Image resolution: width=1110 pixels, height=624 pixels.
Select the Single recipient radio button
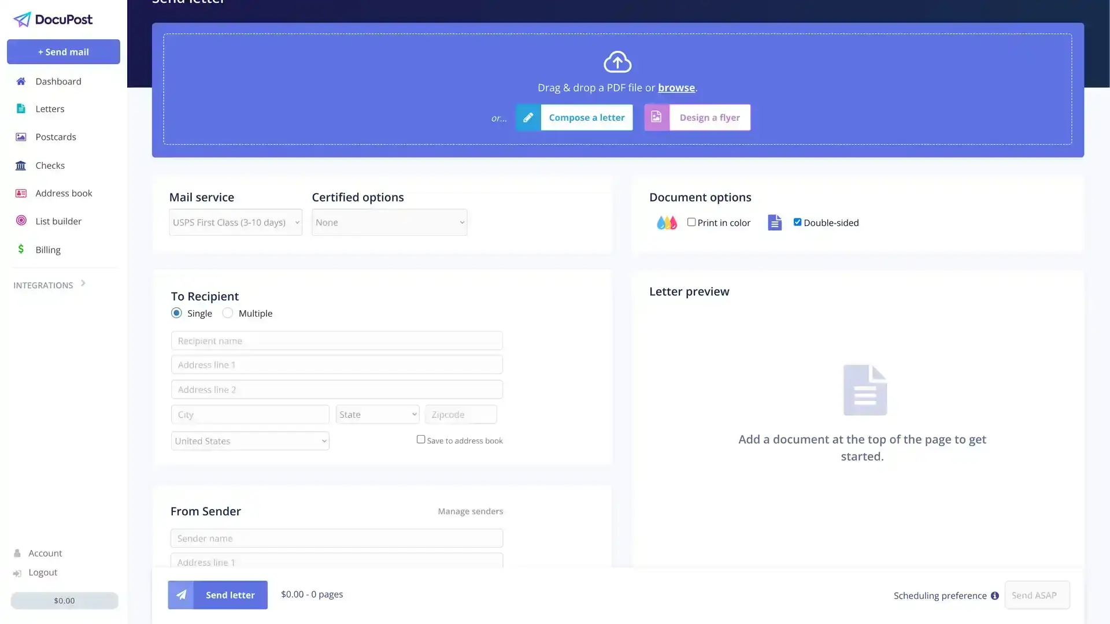(x=176, y=313)
